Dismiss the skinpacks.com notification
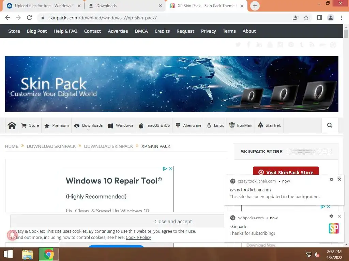Viewport: 349px width, 261px height. [339, 216]
